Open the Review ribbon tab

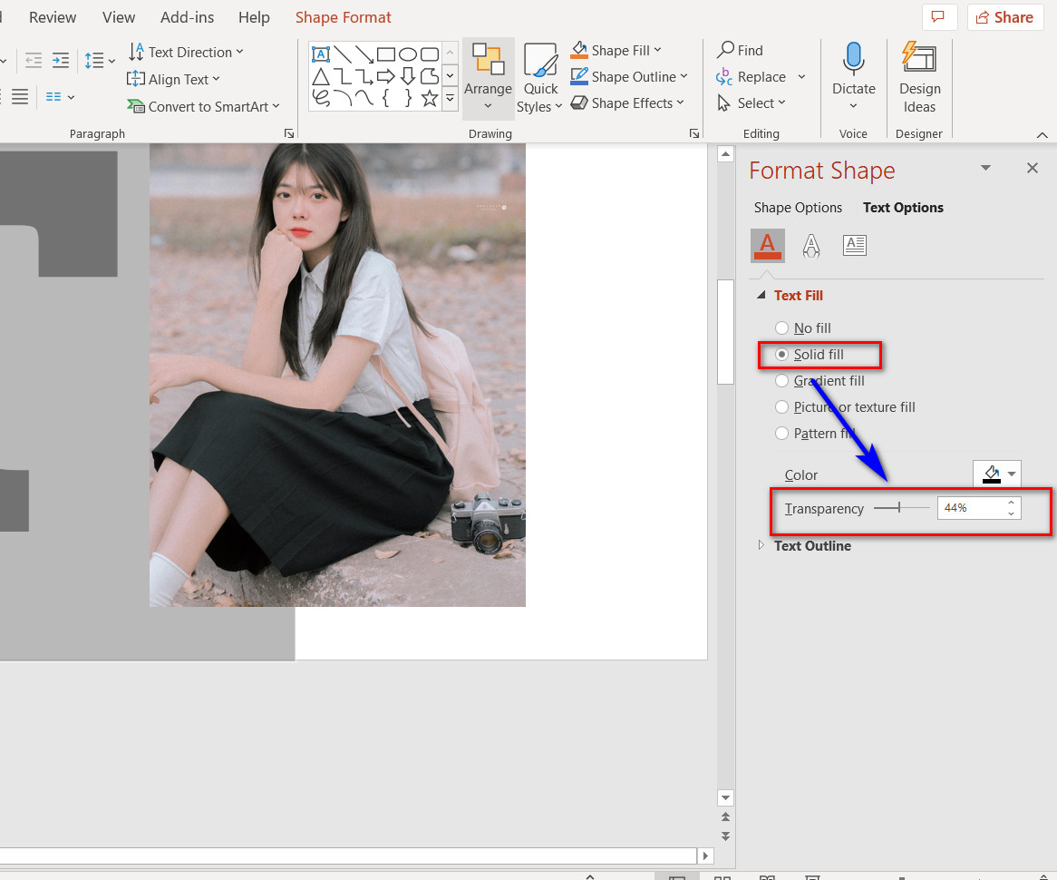click(x=53, y=17)
